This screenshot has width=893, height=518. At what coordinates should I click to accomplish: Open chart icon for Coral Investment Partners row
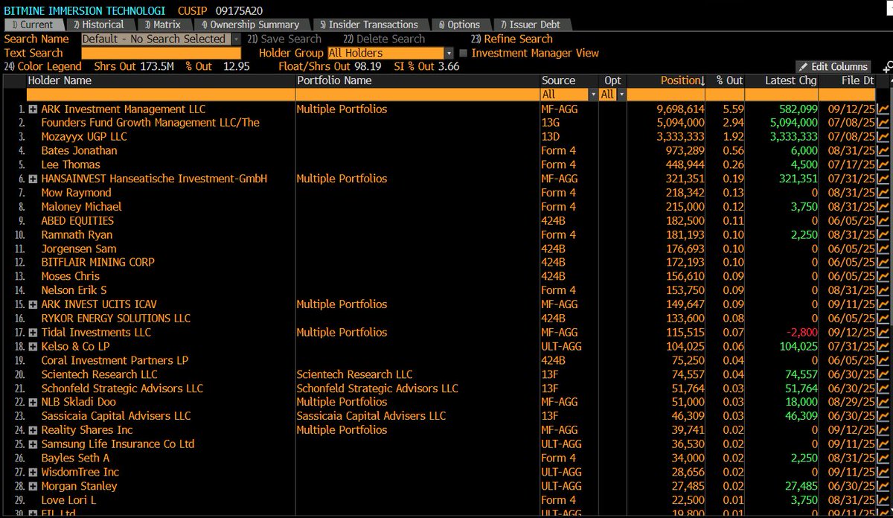[884, 360]
